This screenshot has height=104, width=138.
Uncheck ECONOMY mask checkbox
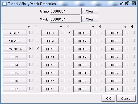(x=37, y=48)
